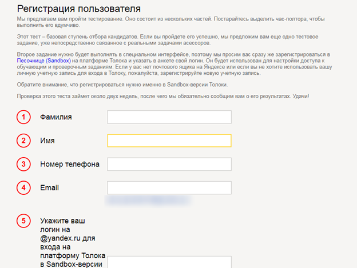The height and width of the screenshot is (268, 357).
Task: Click the Удачи! closing text paragraph
Action: pos(163,97)
